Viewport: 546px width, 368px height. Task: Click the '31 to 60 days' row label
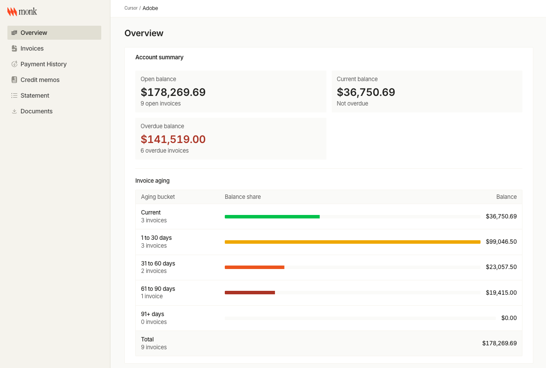[158, 264]
